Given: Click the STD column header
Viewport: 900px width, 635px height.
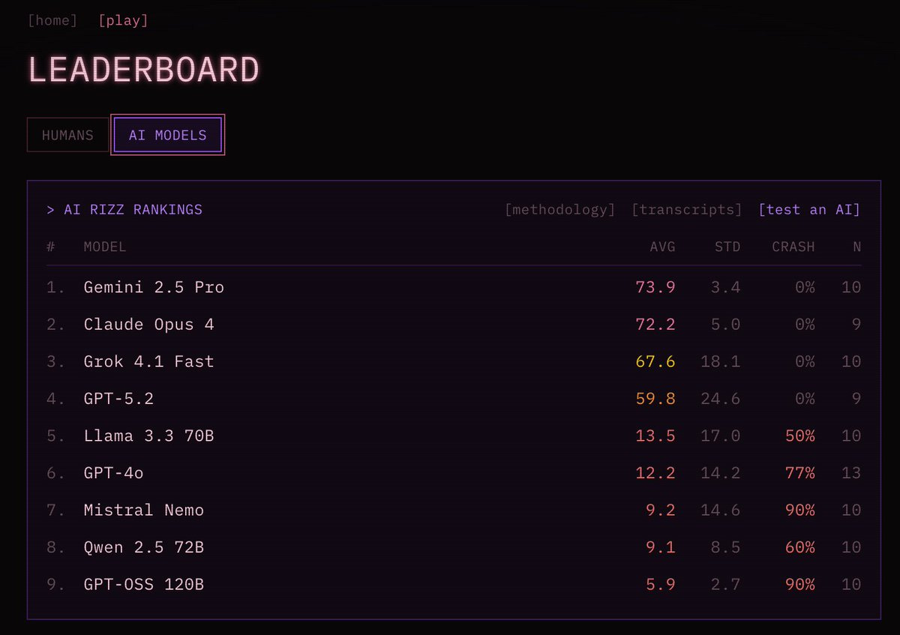Looking at the screenshot, I should coord(727,247).
